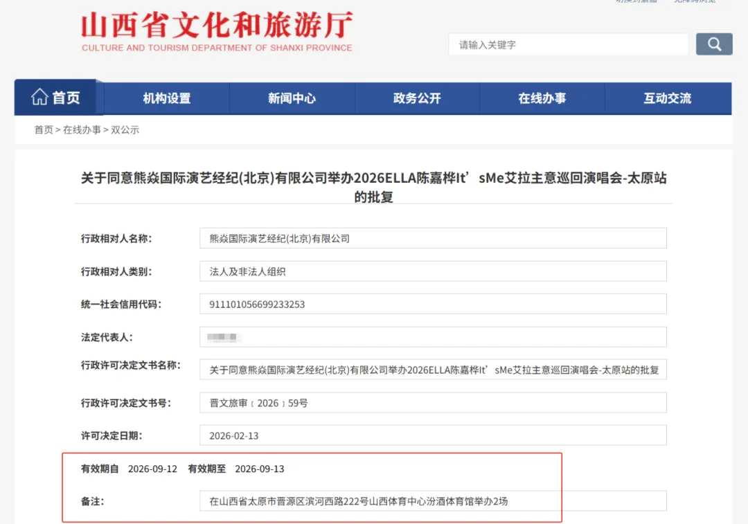Select the decision date 2026-02-13

pos(234,436)
